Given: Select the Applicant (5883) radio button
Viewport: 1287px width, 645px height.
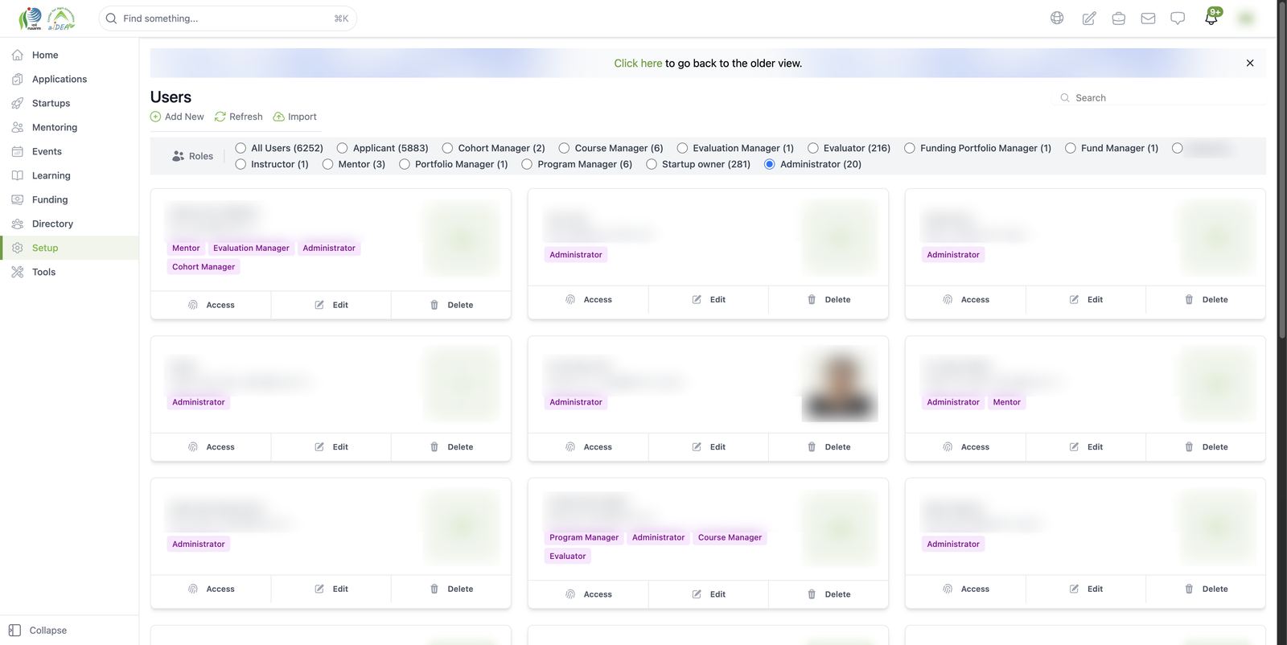Looking at the screenshot, I should point(342,148).
